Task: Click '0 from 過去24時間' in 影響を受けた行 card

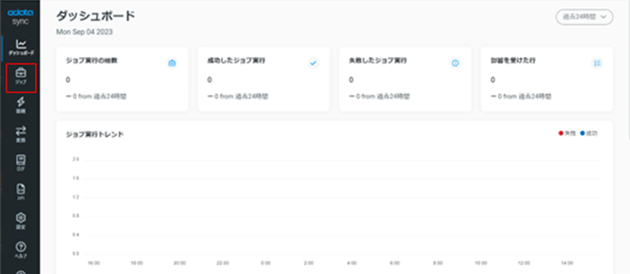Action: coord(525,96)
